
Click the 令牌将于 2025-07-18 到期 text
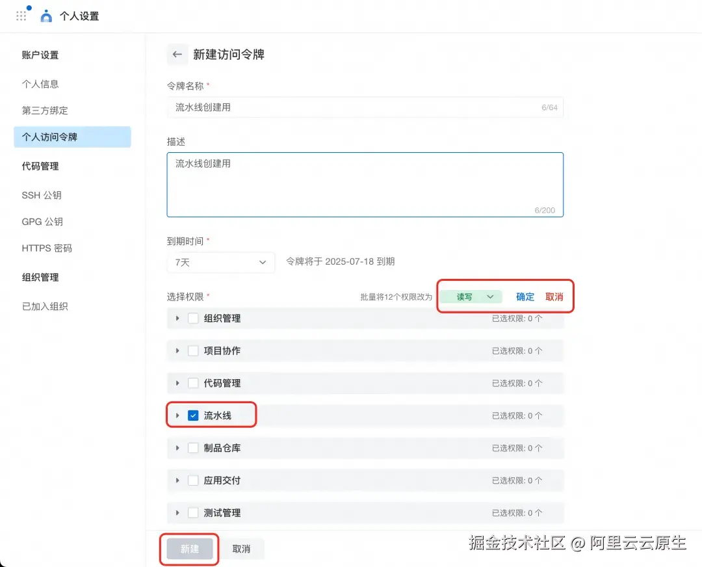click(x=340, y=261)
